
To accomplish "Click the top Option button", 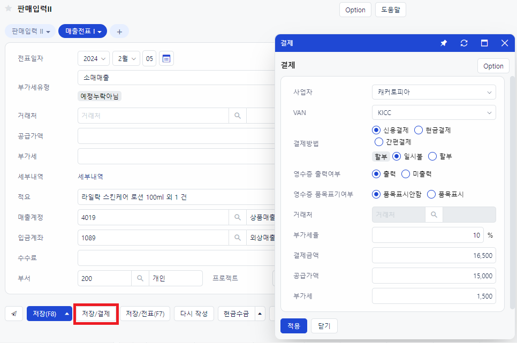I will click(x=355, y=10).
